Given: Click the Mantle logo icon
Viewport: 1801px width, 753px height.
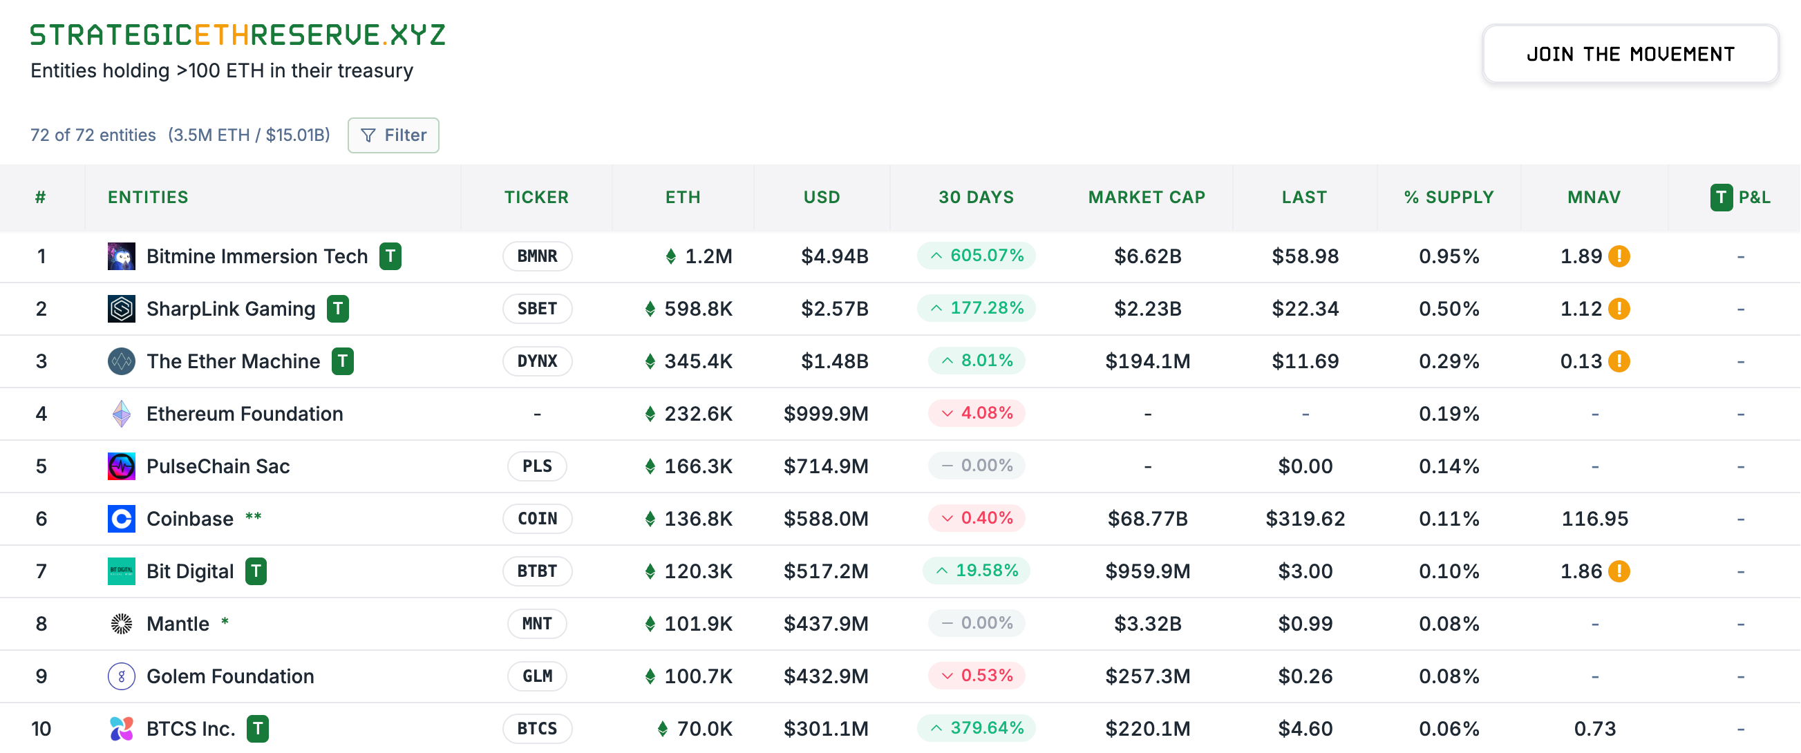Looking at the screenshot, I should coord(121,623).
